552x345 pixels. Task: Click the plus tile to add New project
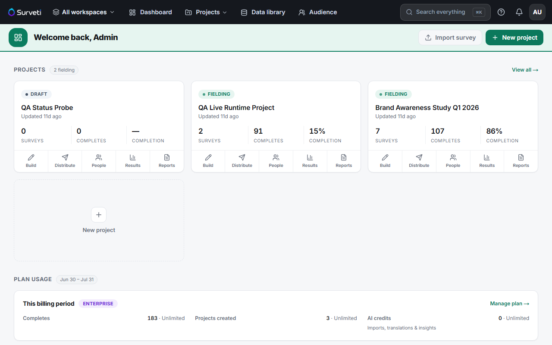point(99,220)
